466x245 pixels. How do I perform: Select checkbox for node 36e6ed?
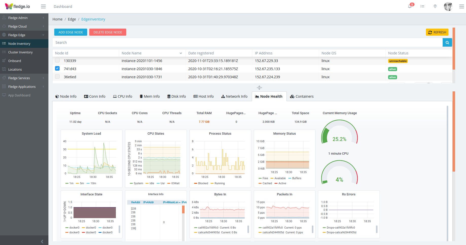(x=57, y=77)
